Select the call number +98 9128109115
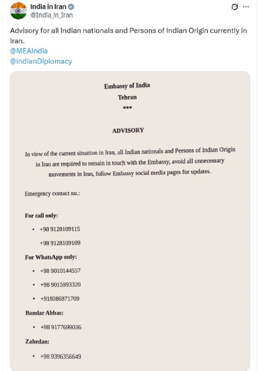258x371 pixels. 60,229
